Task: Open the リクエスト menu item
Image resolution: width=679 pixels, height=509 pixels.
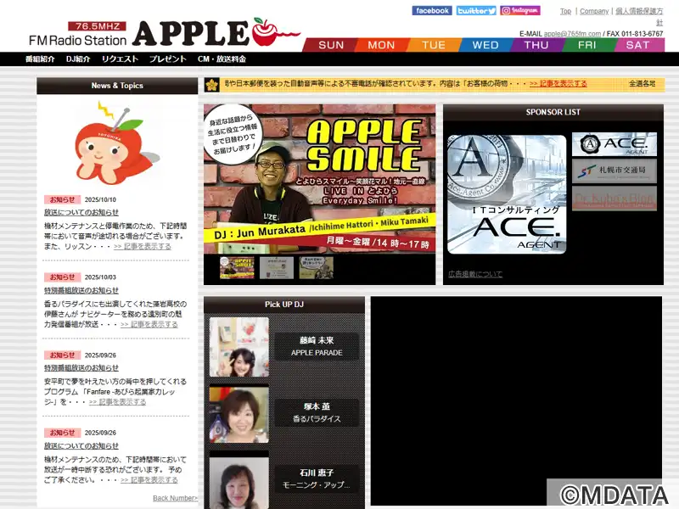Action: pos(120,59)
